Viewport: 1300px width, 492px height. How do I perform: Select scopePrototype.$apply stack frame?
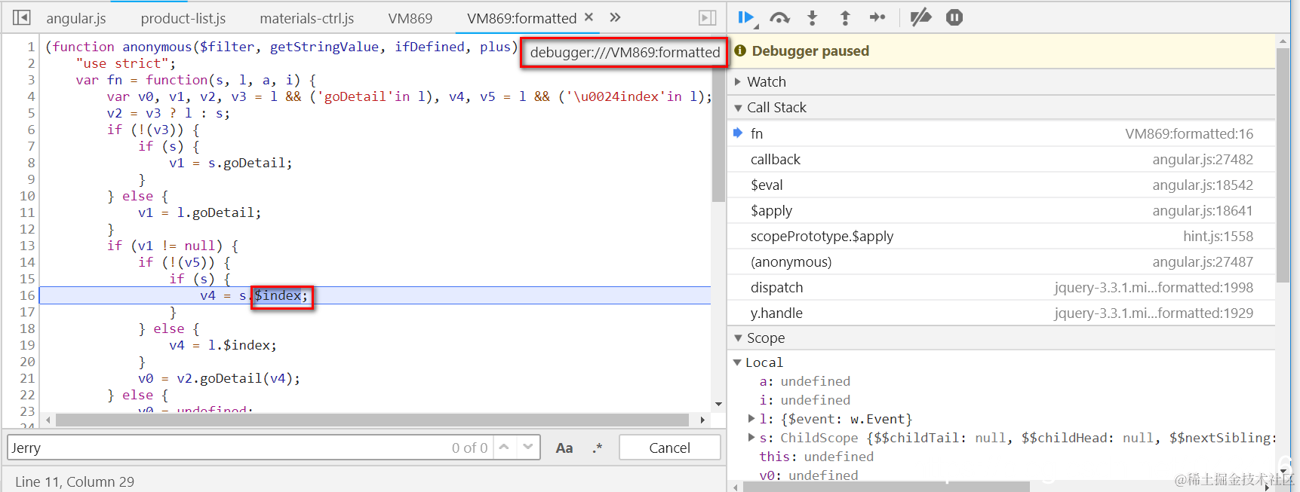click(1000, 236)
